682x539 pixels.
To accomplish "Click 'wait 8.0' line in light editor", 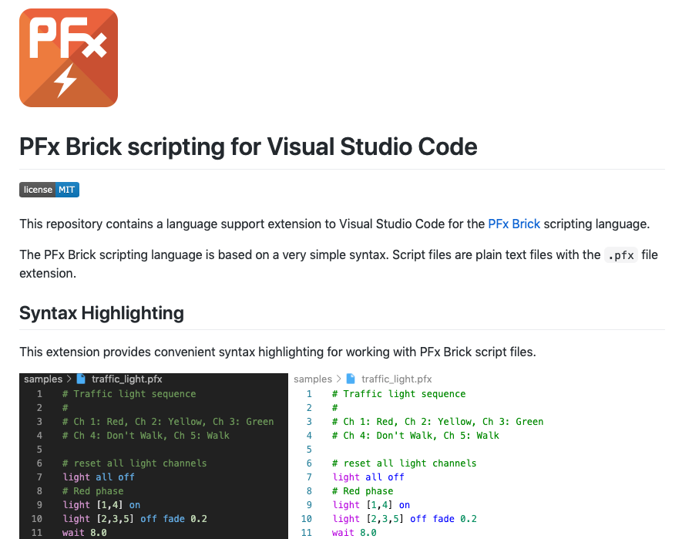I will click(354, 533).
